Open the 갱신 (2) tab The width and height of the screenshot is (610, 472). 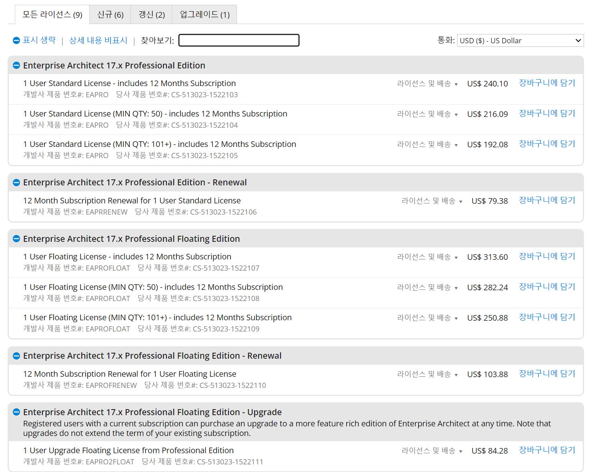coord(152,14)
